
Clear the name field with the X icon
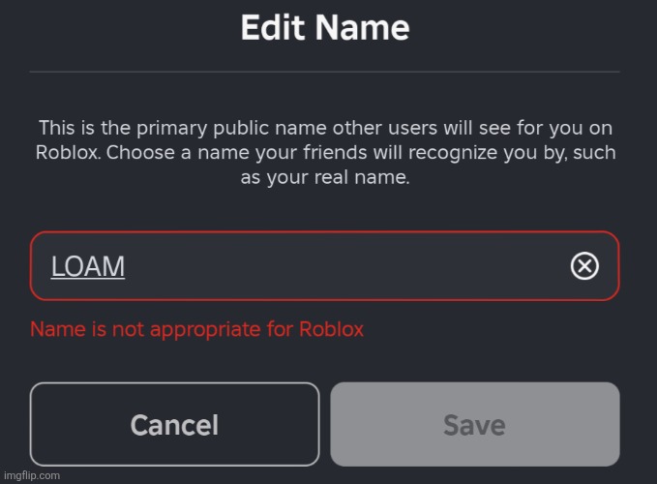(x=584, y=266)
